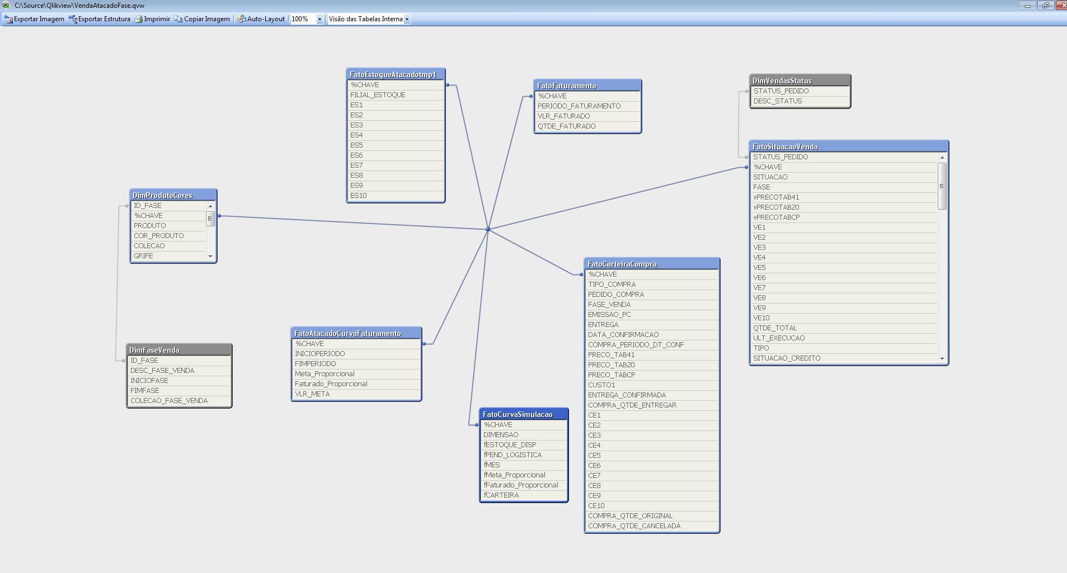Click COMPRA_QTDE_CANCELADA field
This screenshot has width=1067, height=573.
[652, 526]
